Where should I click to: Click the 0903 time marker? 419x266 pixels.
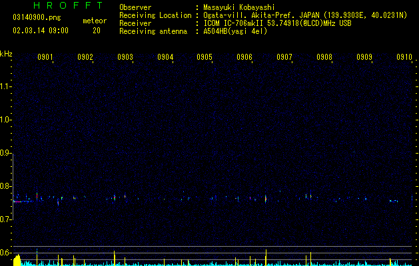(125, 57)
